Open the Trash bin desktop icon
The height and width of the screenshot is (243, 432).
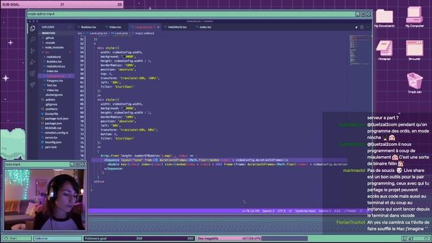coord(414,82)
